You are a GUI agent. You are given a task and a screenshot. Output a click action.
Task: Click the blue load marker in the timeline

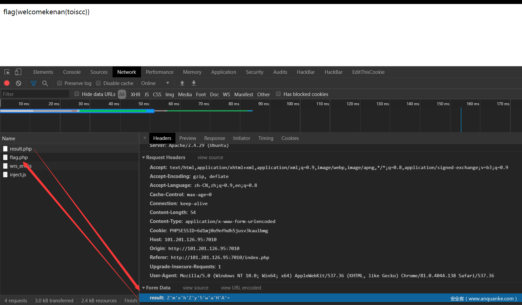[461, 120]
